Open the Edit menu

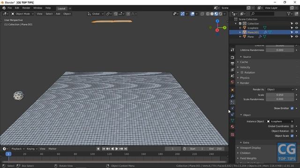(x=17, y=8)
